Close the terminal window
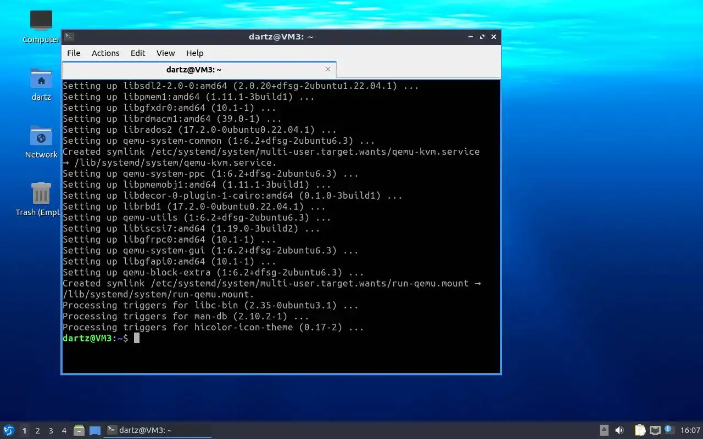 494,37
